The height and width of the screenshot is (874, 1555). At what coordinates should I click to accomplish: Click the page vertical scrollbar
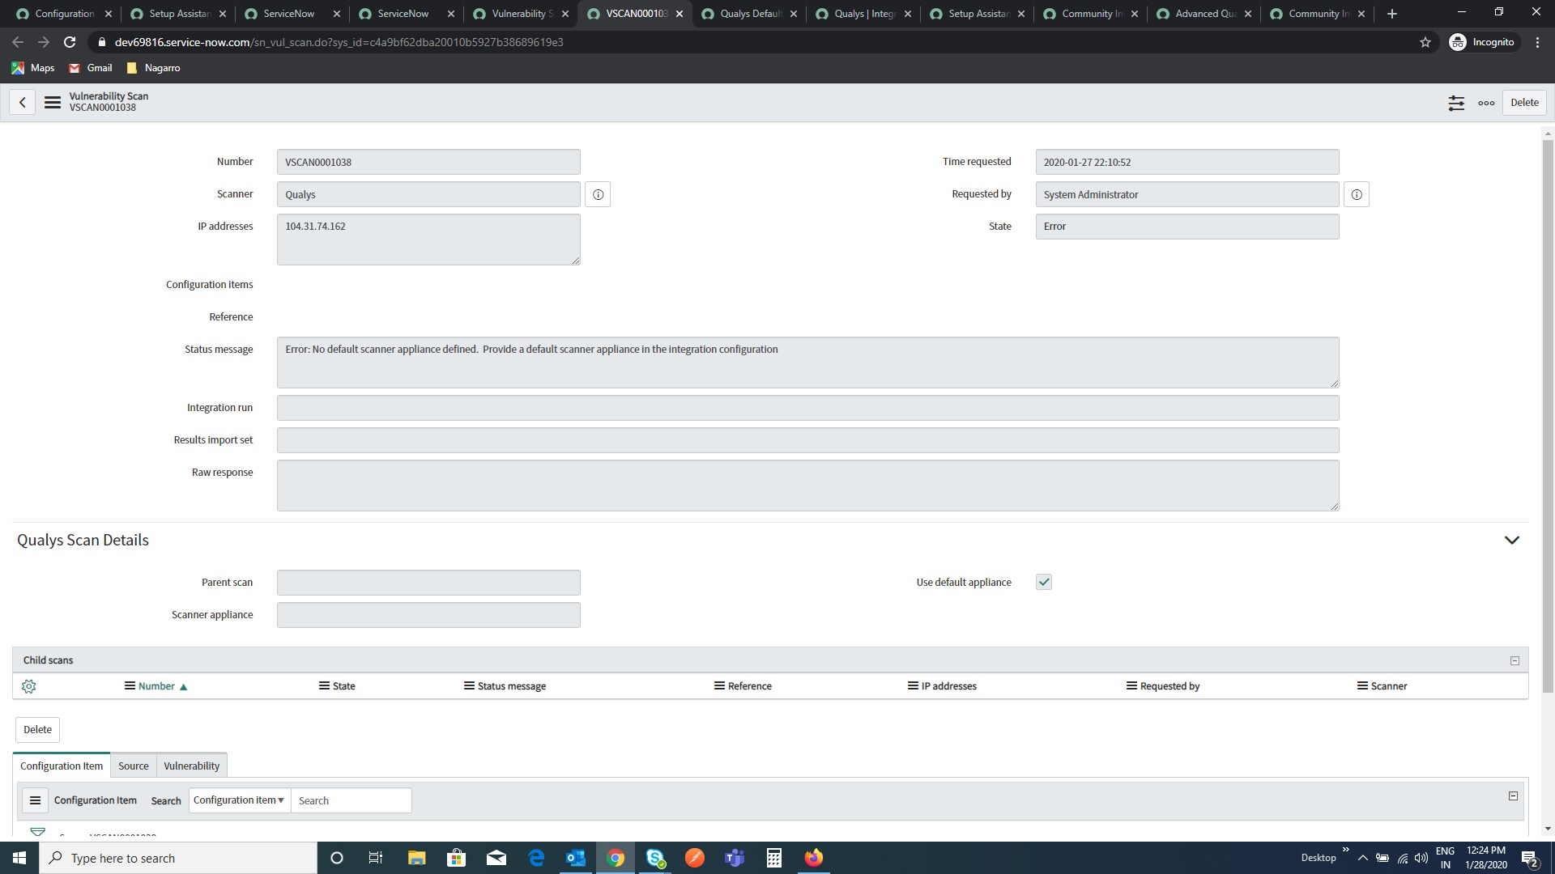point(1548,414)
